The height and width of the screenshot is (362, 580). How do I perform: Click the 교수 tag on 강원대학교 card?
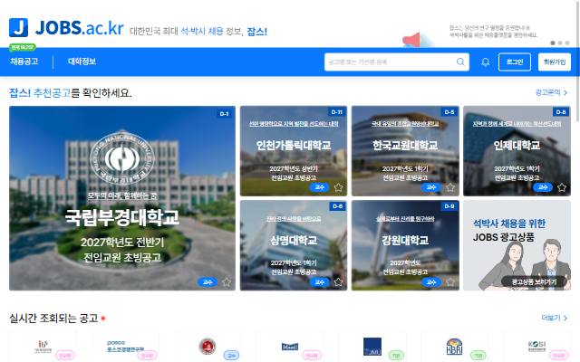pos(431,282)
